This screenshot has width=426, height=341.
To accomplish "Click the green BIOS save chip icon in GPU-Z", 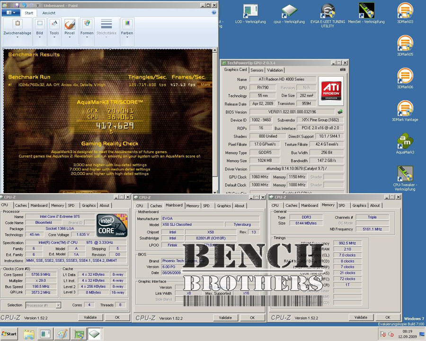I will 340,112.
